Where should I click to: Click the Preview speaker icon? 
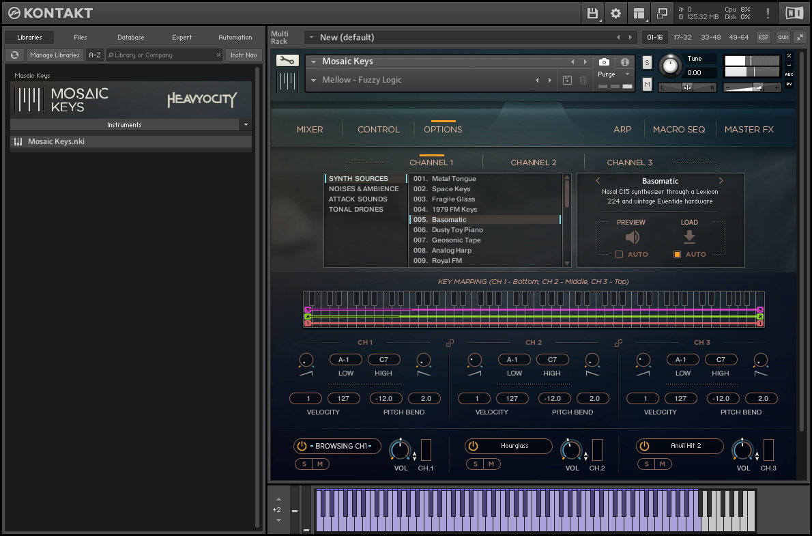(x=632, y=237)
